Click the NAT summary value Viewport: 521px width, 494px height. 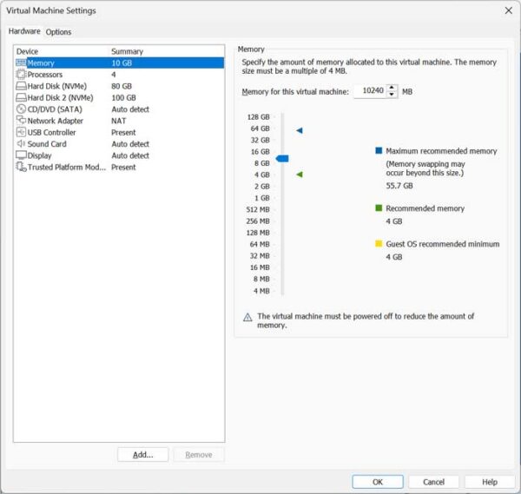coord(119,121)
